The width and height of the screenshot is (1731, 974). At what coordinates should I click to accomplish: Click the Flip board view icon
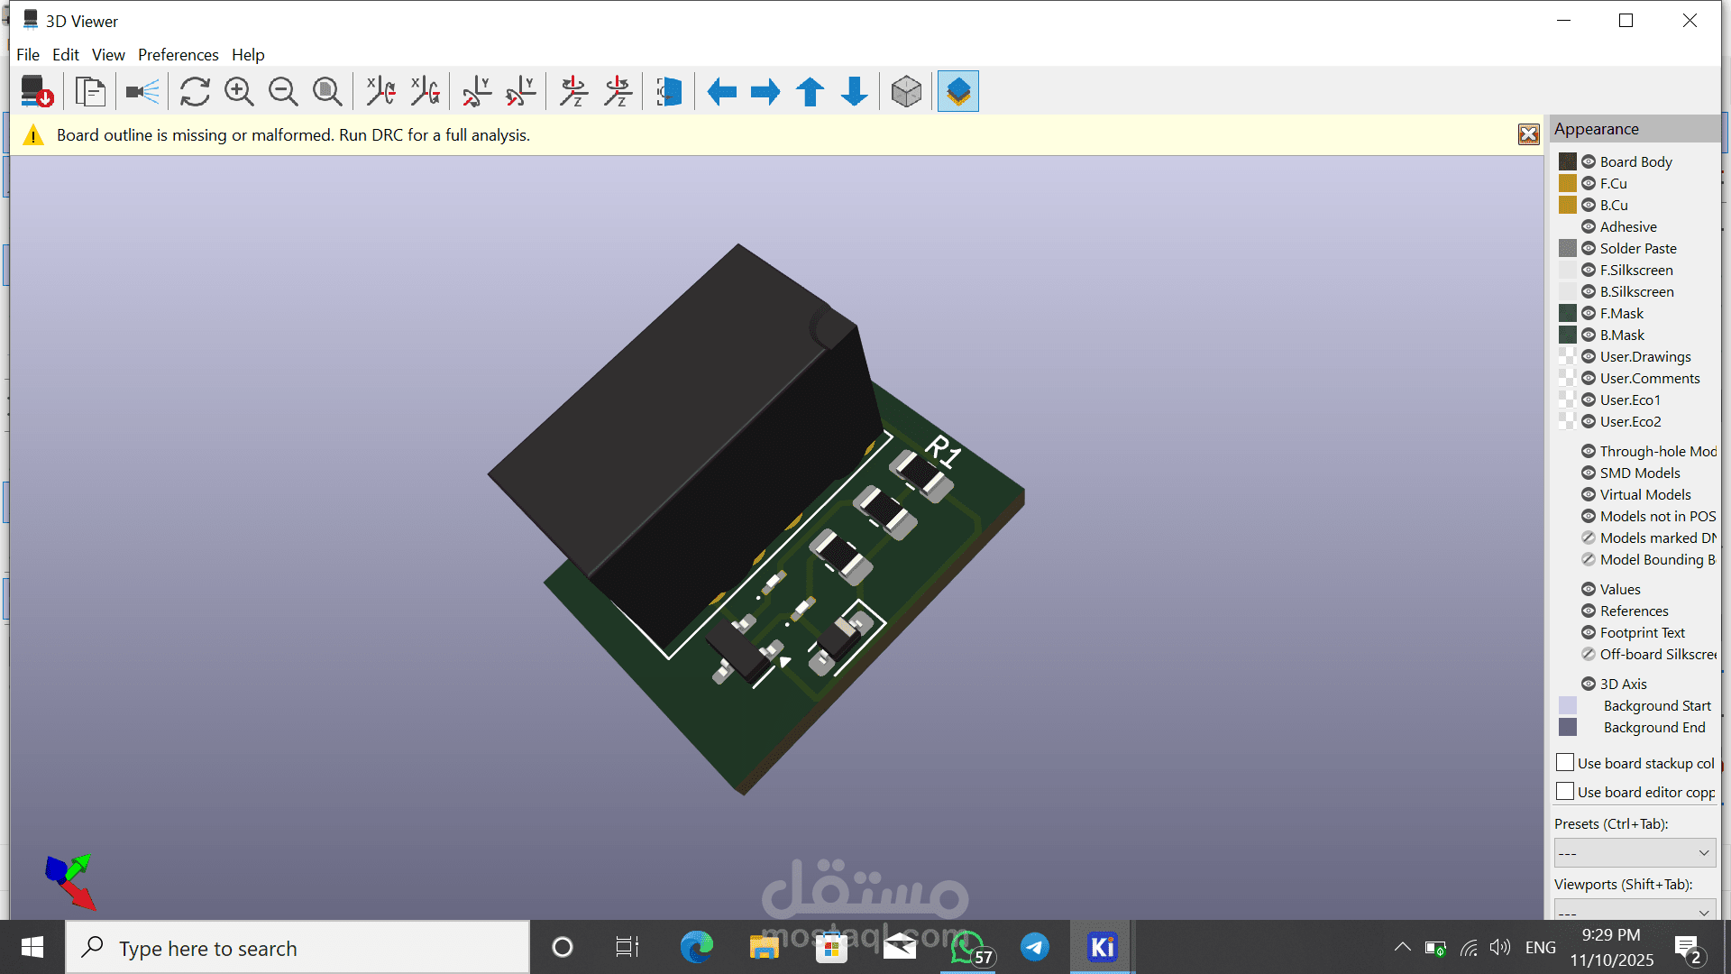click(x=669, y=91)
